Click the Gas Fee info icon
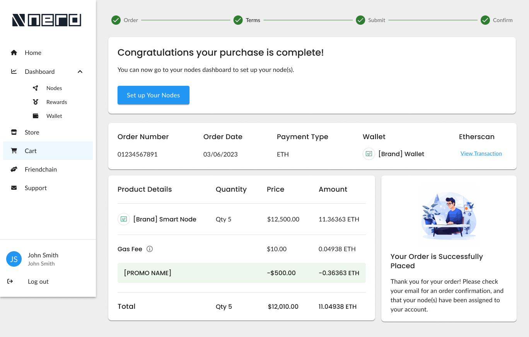Screen dimensions: 529x337 150,249
